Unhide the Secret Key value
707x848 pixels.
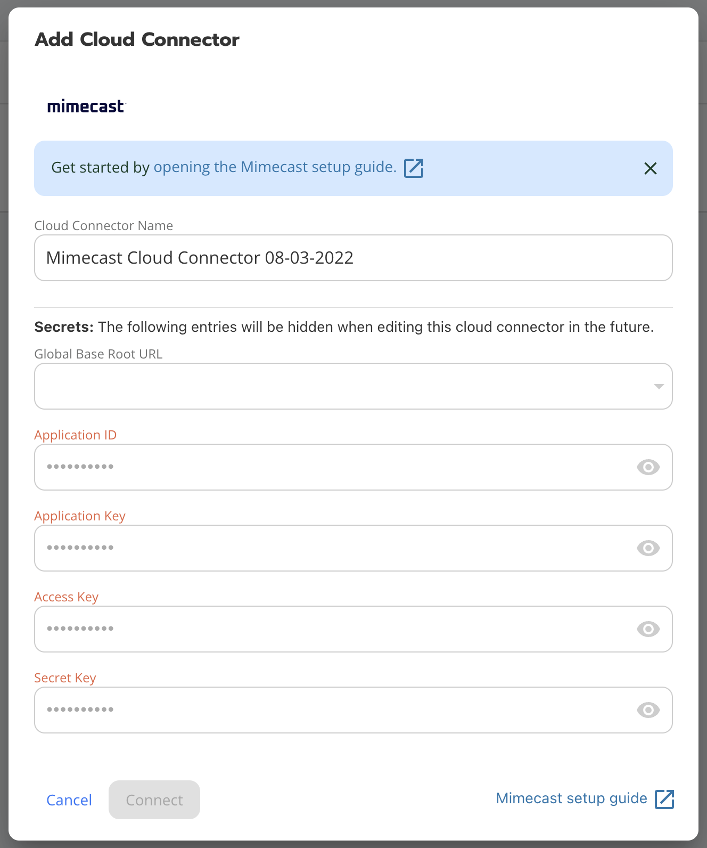click(x=648, y=710)
